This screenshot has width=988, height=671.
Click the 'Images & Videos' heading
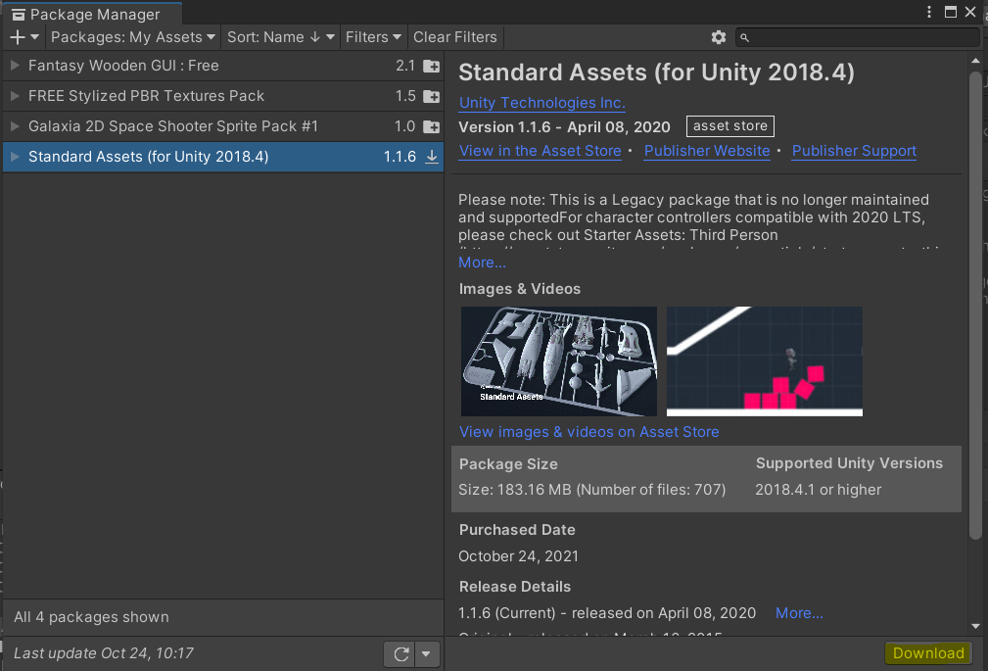tap(520, 289)
